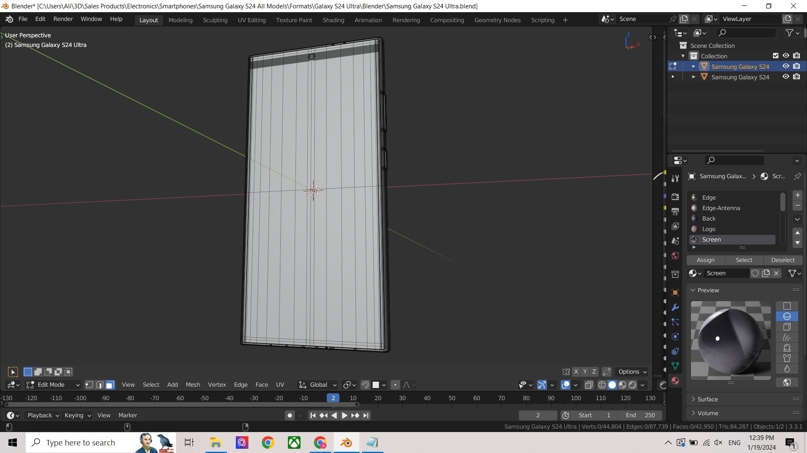Play the timeline animation forward

click(x=344, y=415)
